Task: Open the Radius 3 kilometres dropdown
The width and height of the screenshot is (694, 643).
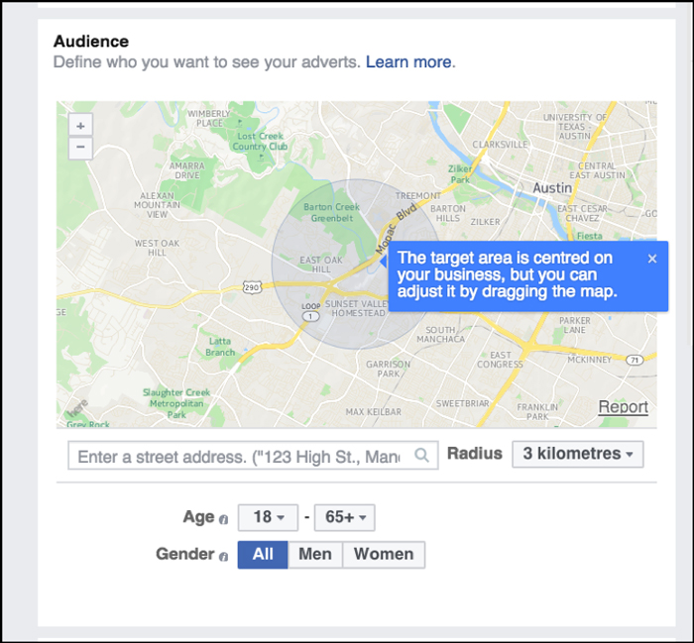Action: (x=578, y=454)
